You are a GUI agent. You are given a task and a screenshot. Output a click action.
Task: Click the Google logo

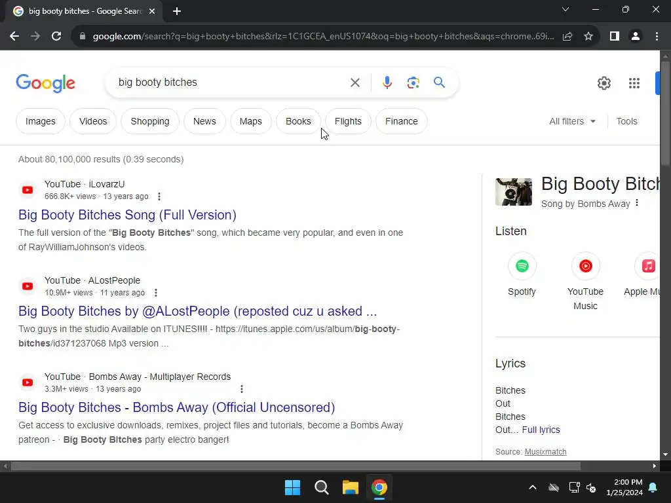point(45,83)
